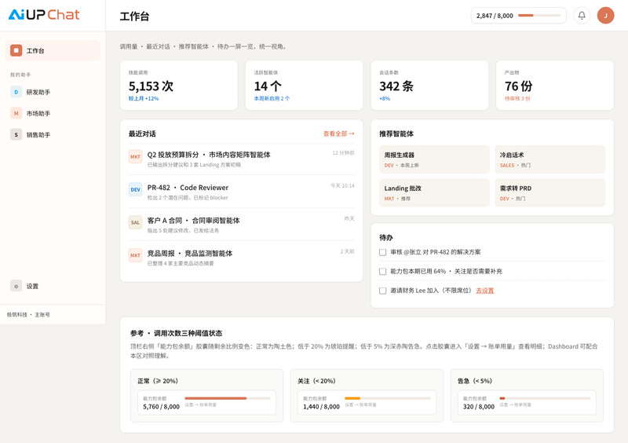Viewport: 628px width, 443px height.
Task: Open the 342 条 会话条数 stat card
Action: [429, 85]
